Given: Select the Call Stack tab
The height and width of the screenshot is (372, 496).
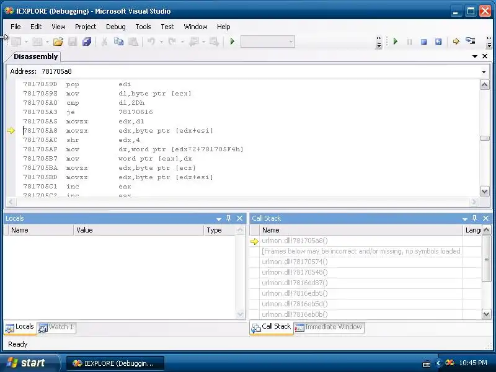Looking at the screenshot, I should pos(272,327).
